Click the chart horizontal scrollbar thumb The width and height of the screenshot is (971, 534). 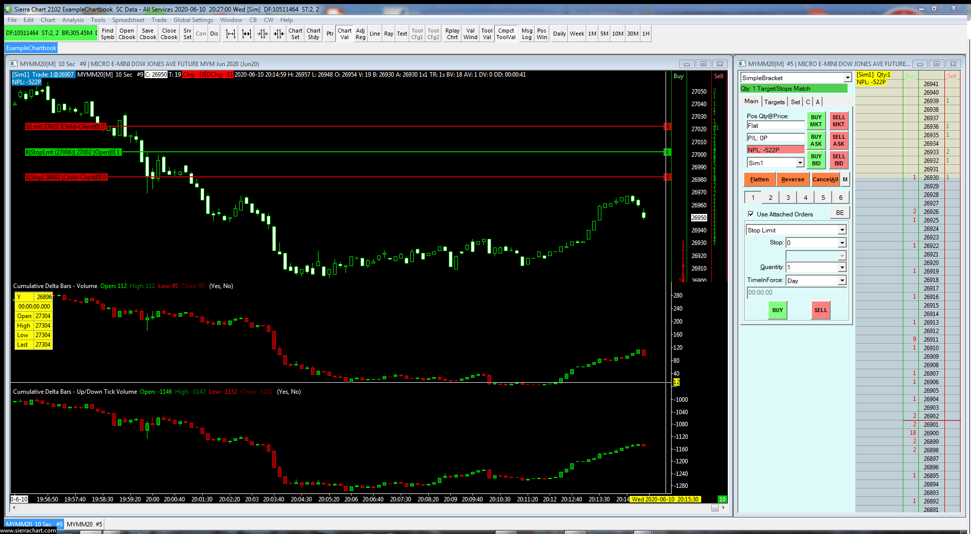(715, 508)
